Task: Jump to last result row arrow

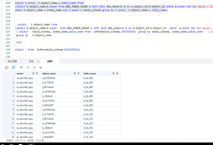Action: click(40, 68)
